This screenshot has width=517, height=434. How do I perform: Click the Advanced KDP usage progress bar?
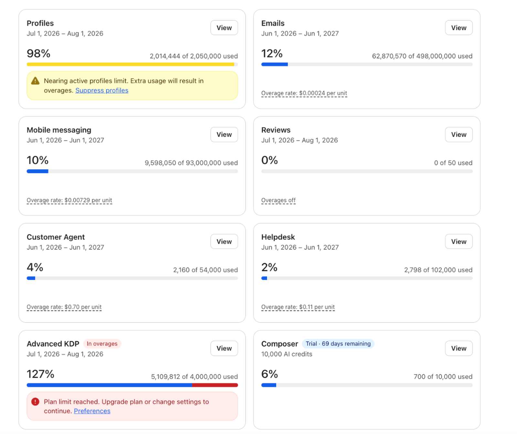point(132,385)
